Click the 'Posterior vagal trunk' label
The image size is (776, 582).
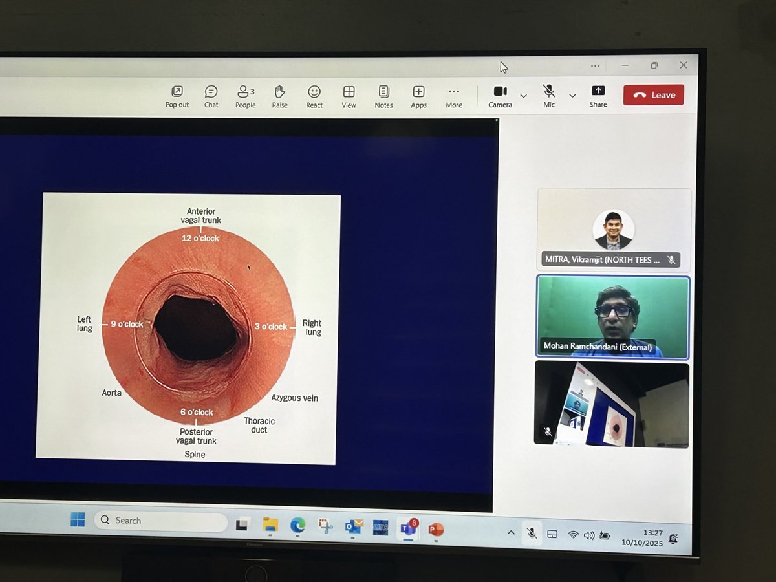196,436
